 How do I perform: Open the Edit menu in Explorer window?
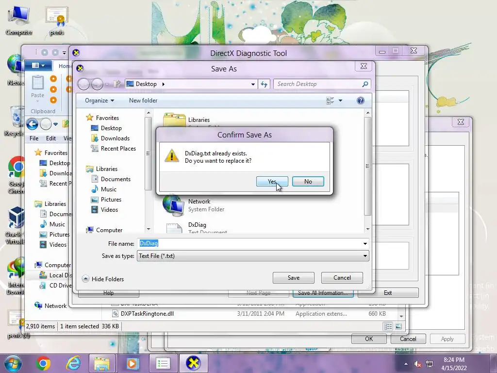point(50,138)
